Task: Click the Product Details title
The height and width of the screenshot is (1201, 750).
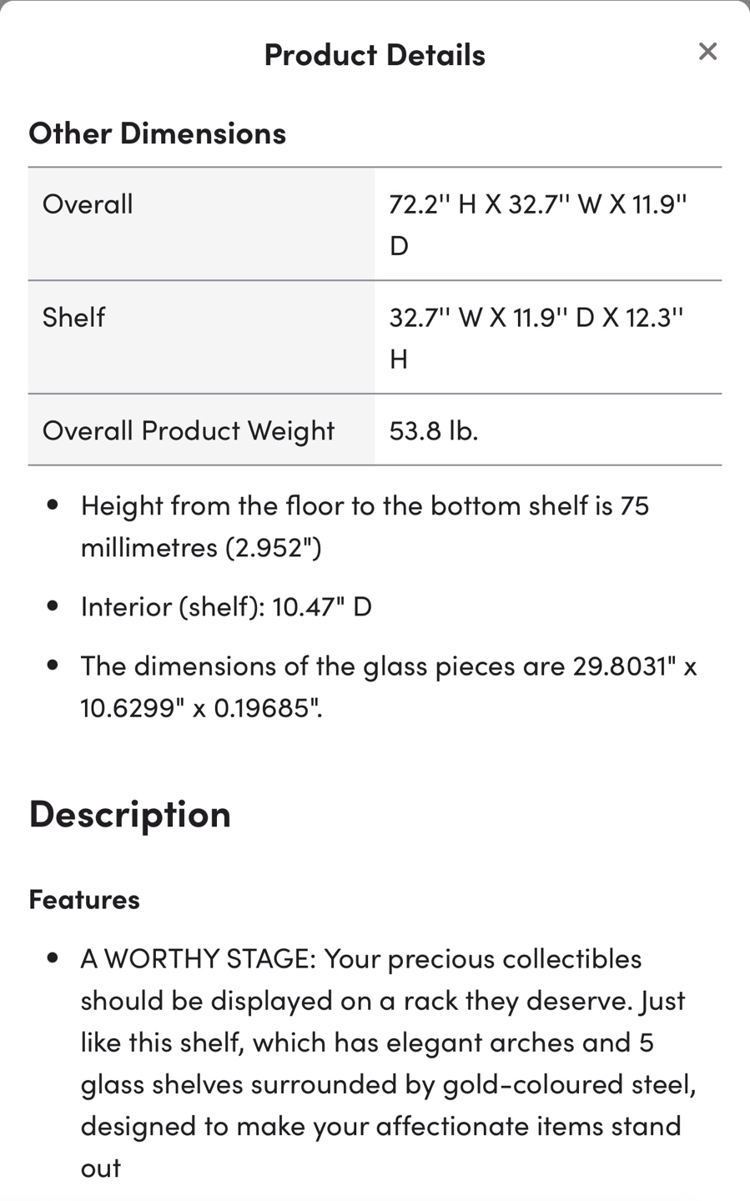Action: pos(375,55)
